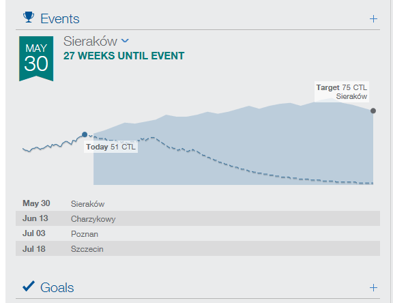Click the Target CTL end point dot

373,111
